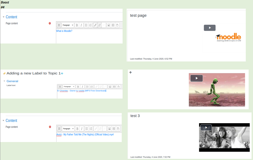Screen dimensions: 253x160
Task: Open Paragraph dropdown in Label text editor
Action: [69, 87]
